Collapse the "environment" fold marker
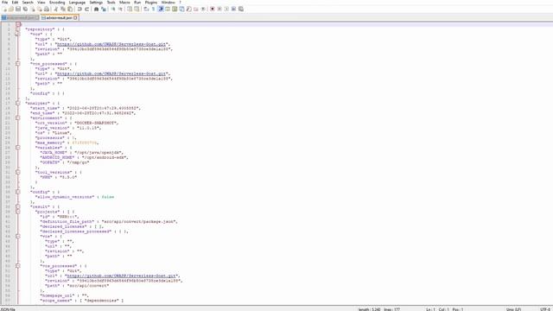Image resolution: width=553 pixels, height=311 pixels. tap(17, 118)
